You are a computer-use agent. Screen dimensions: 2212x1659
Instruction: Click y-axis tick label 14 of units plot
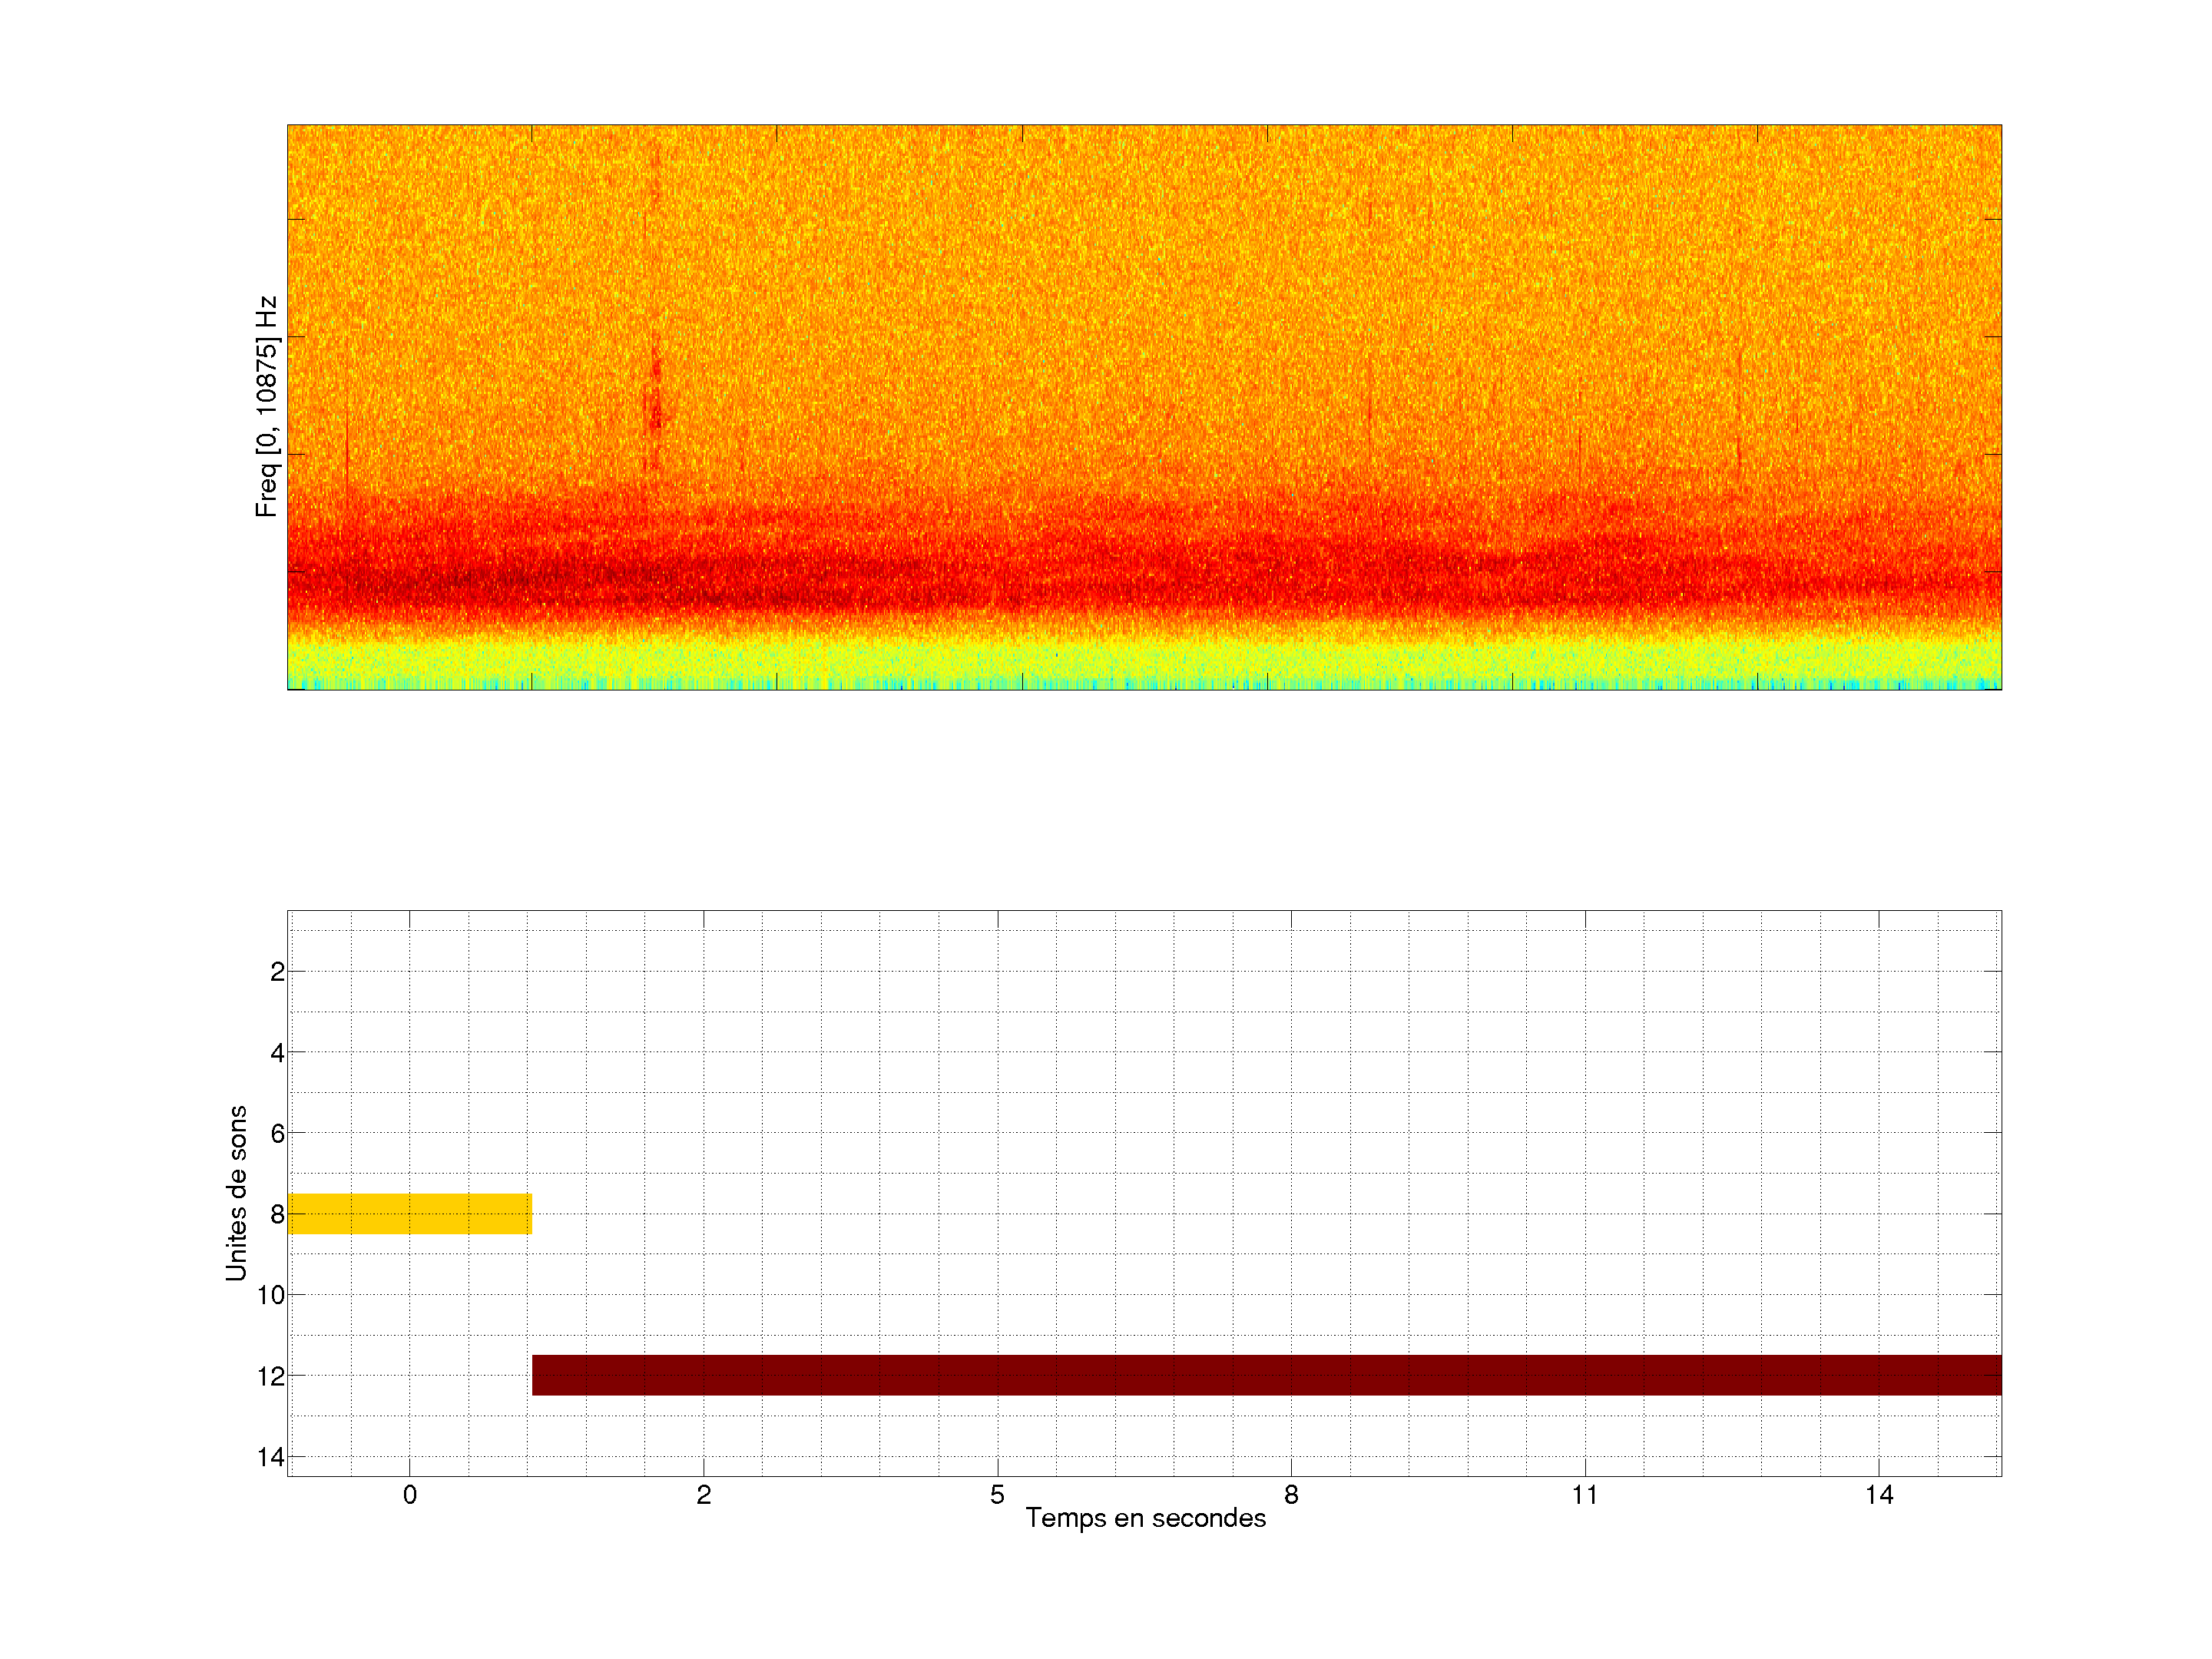click(271, 1457)
